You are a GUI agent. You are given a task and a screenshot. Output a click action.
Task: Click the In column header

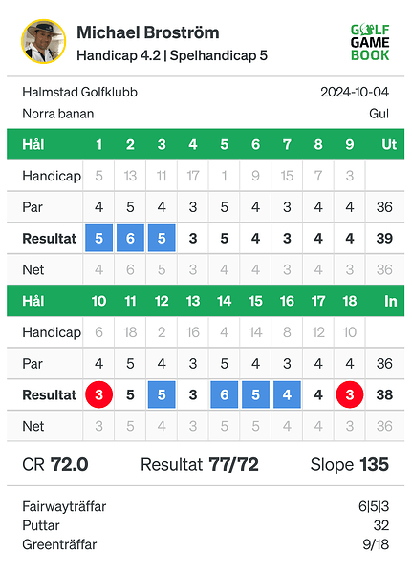point(390,301)
